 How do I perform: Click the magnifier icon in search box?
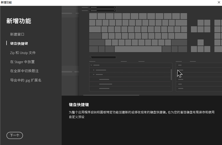pyautogui.click(x=91, y=57)
